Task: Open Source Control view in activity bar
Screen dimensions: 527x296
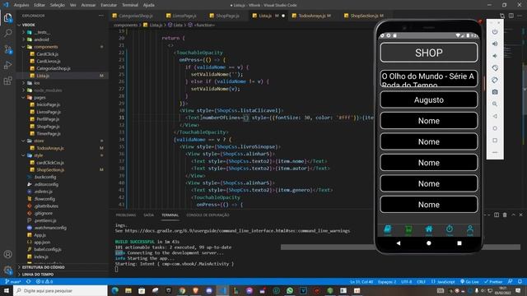Action: tap(7, 49)
